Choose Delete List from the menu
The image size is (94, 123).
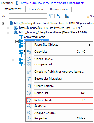[x=59, y=93]
